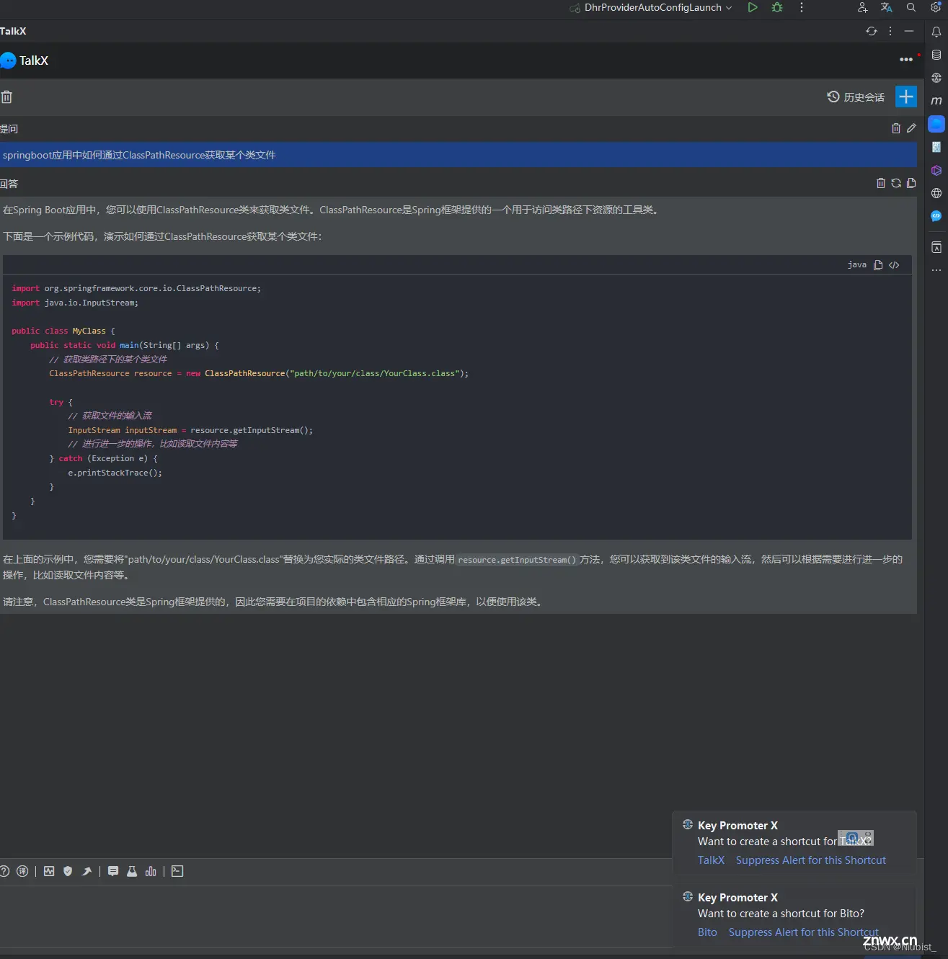948x959 pixels.
Task: Open 历史会话 chat history
Action: tap(856, 97)
